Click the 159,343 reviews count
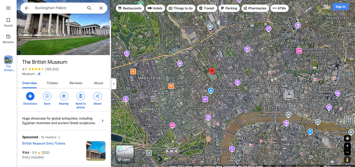Image resolution: width=355 pixels, height=167 pixels. tap(52, 69)
